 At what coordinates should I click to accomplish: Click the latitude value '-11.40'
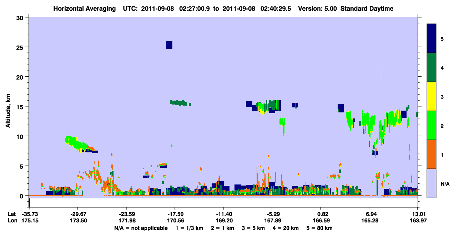point(223,214)
